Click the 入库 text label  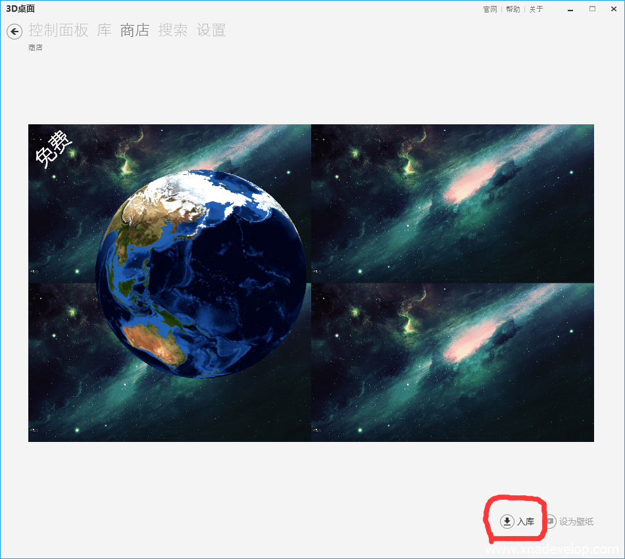coord(526,522)
